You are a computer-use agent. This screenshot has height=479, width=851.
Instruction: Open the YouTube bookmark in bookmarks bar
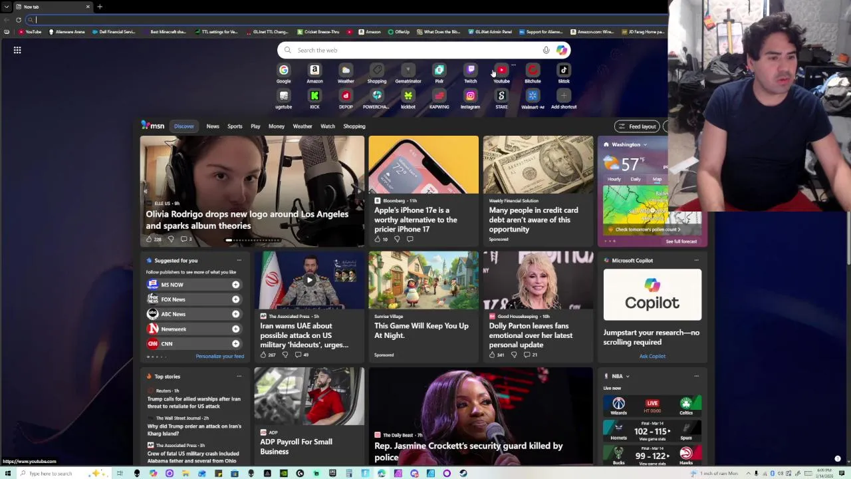pyautogui.click(x=30, y=32)
